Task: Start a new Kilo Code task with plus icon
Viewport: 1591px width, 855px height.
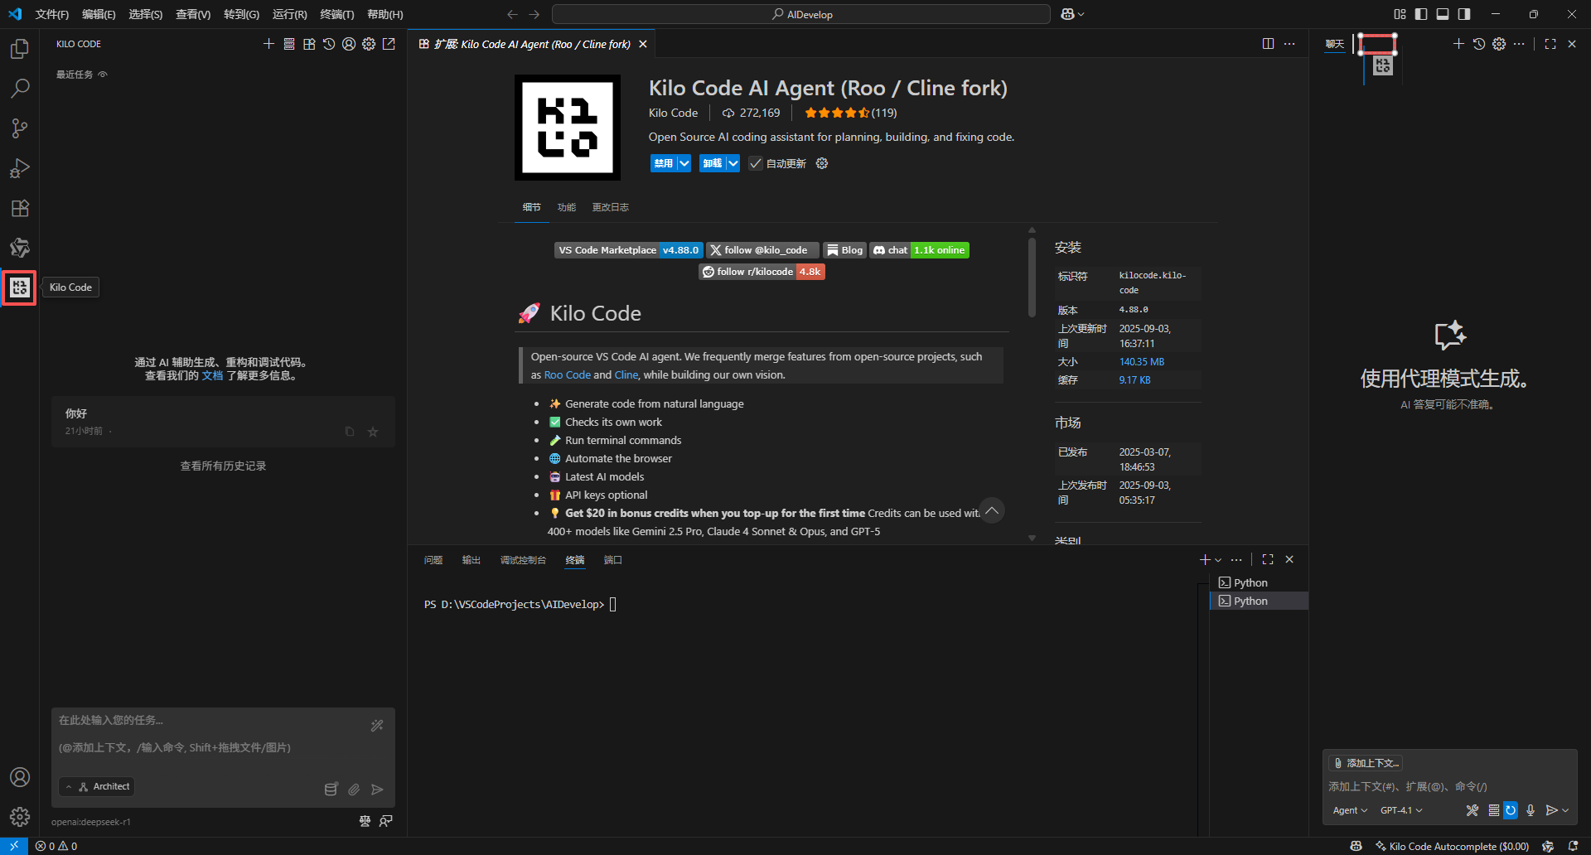Action: tap(268, 44)
